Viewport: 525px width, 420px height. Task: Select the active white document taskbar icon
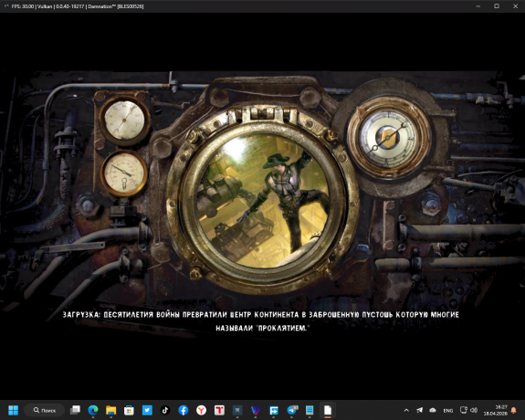(x=328, y=410)
